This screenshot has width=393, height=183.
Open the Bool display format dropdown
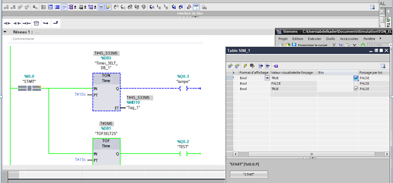point(267,78)
